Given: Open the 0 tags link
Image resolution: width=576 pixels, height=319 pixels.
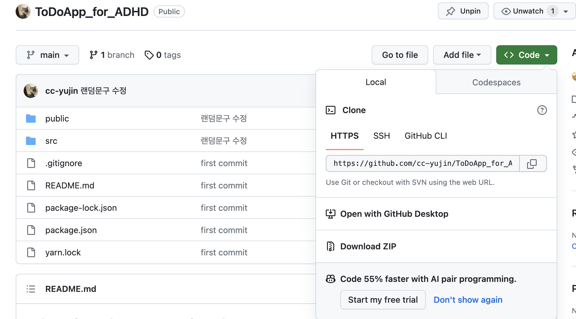Looking at the screenshot, I should point(163,55).
